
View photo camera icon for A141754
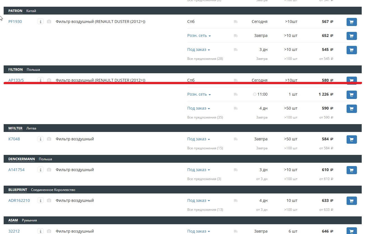click(x=49, y=170)
